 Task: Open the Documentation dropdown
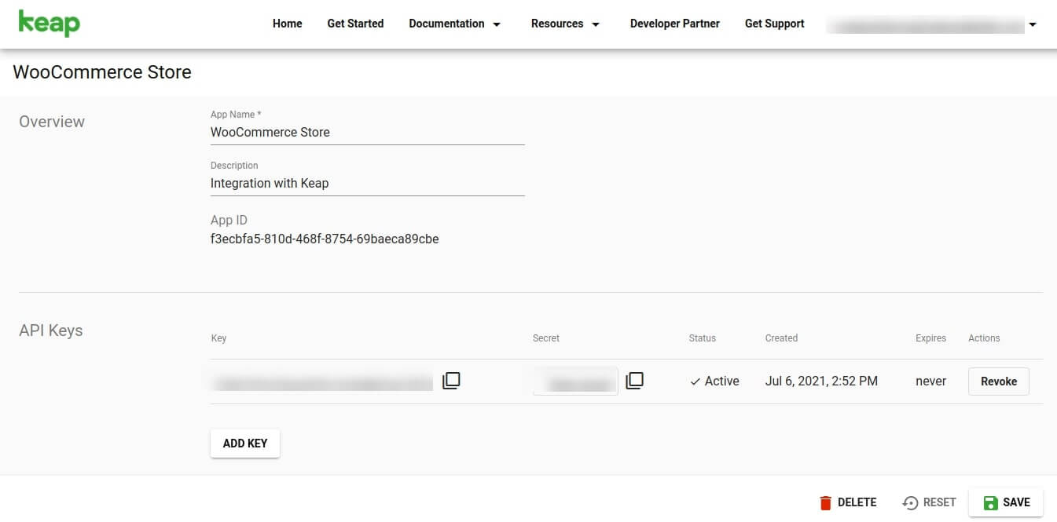[454, 24]
